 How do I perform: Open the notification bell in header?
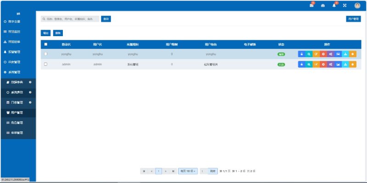(x=334, y=5)
